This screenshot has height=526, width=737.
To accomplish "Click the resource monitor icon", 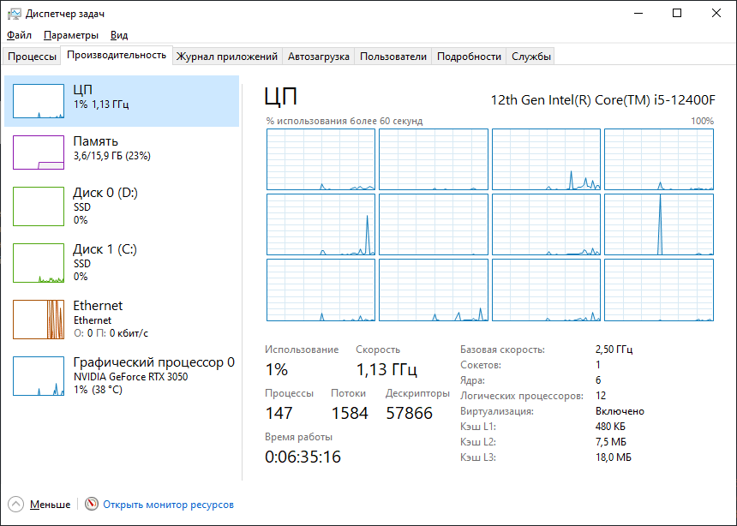I will coord(92,504).
